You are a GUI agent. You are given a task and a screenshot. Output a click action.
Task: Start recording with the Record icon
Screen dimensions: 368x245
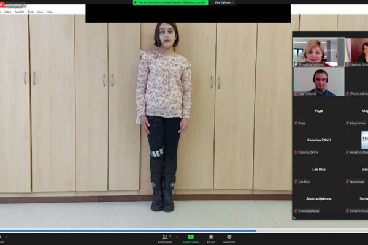[210, 236]
